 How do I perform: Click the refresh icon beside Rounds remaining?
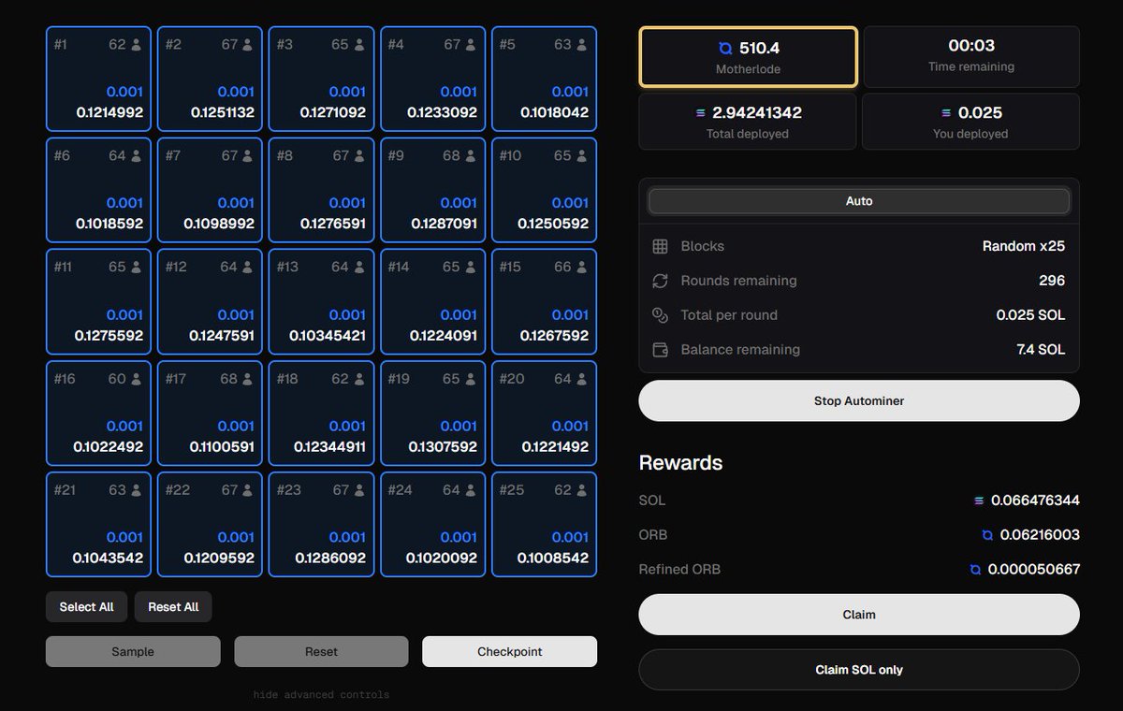point(660,281)
